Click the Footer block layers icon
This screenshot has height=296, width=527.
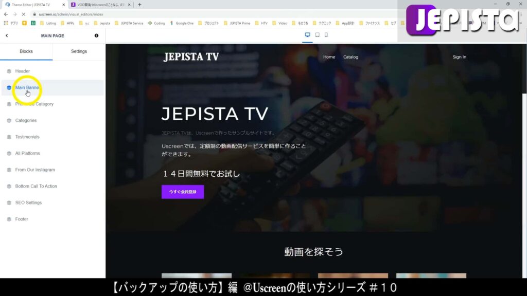click(9, 219)
